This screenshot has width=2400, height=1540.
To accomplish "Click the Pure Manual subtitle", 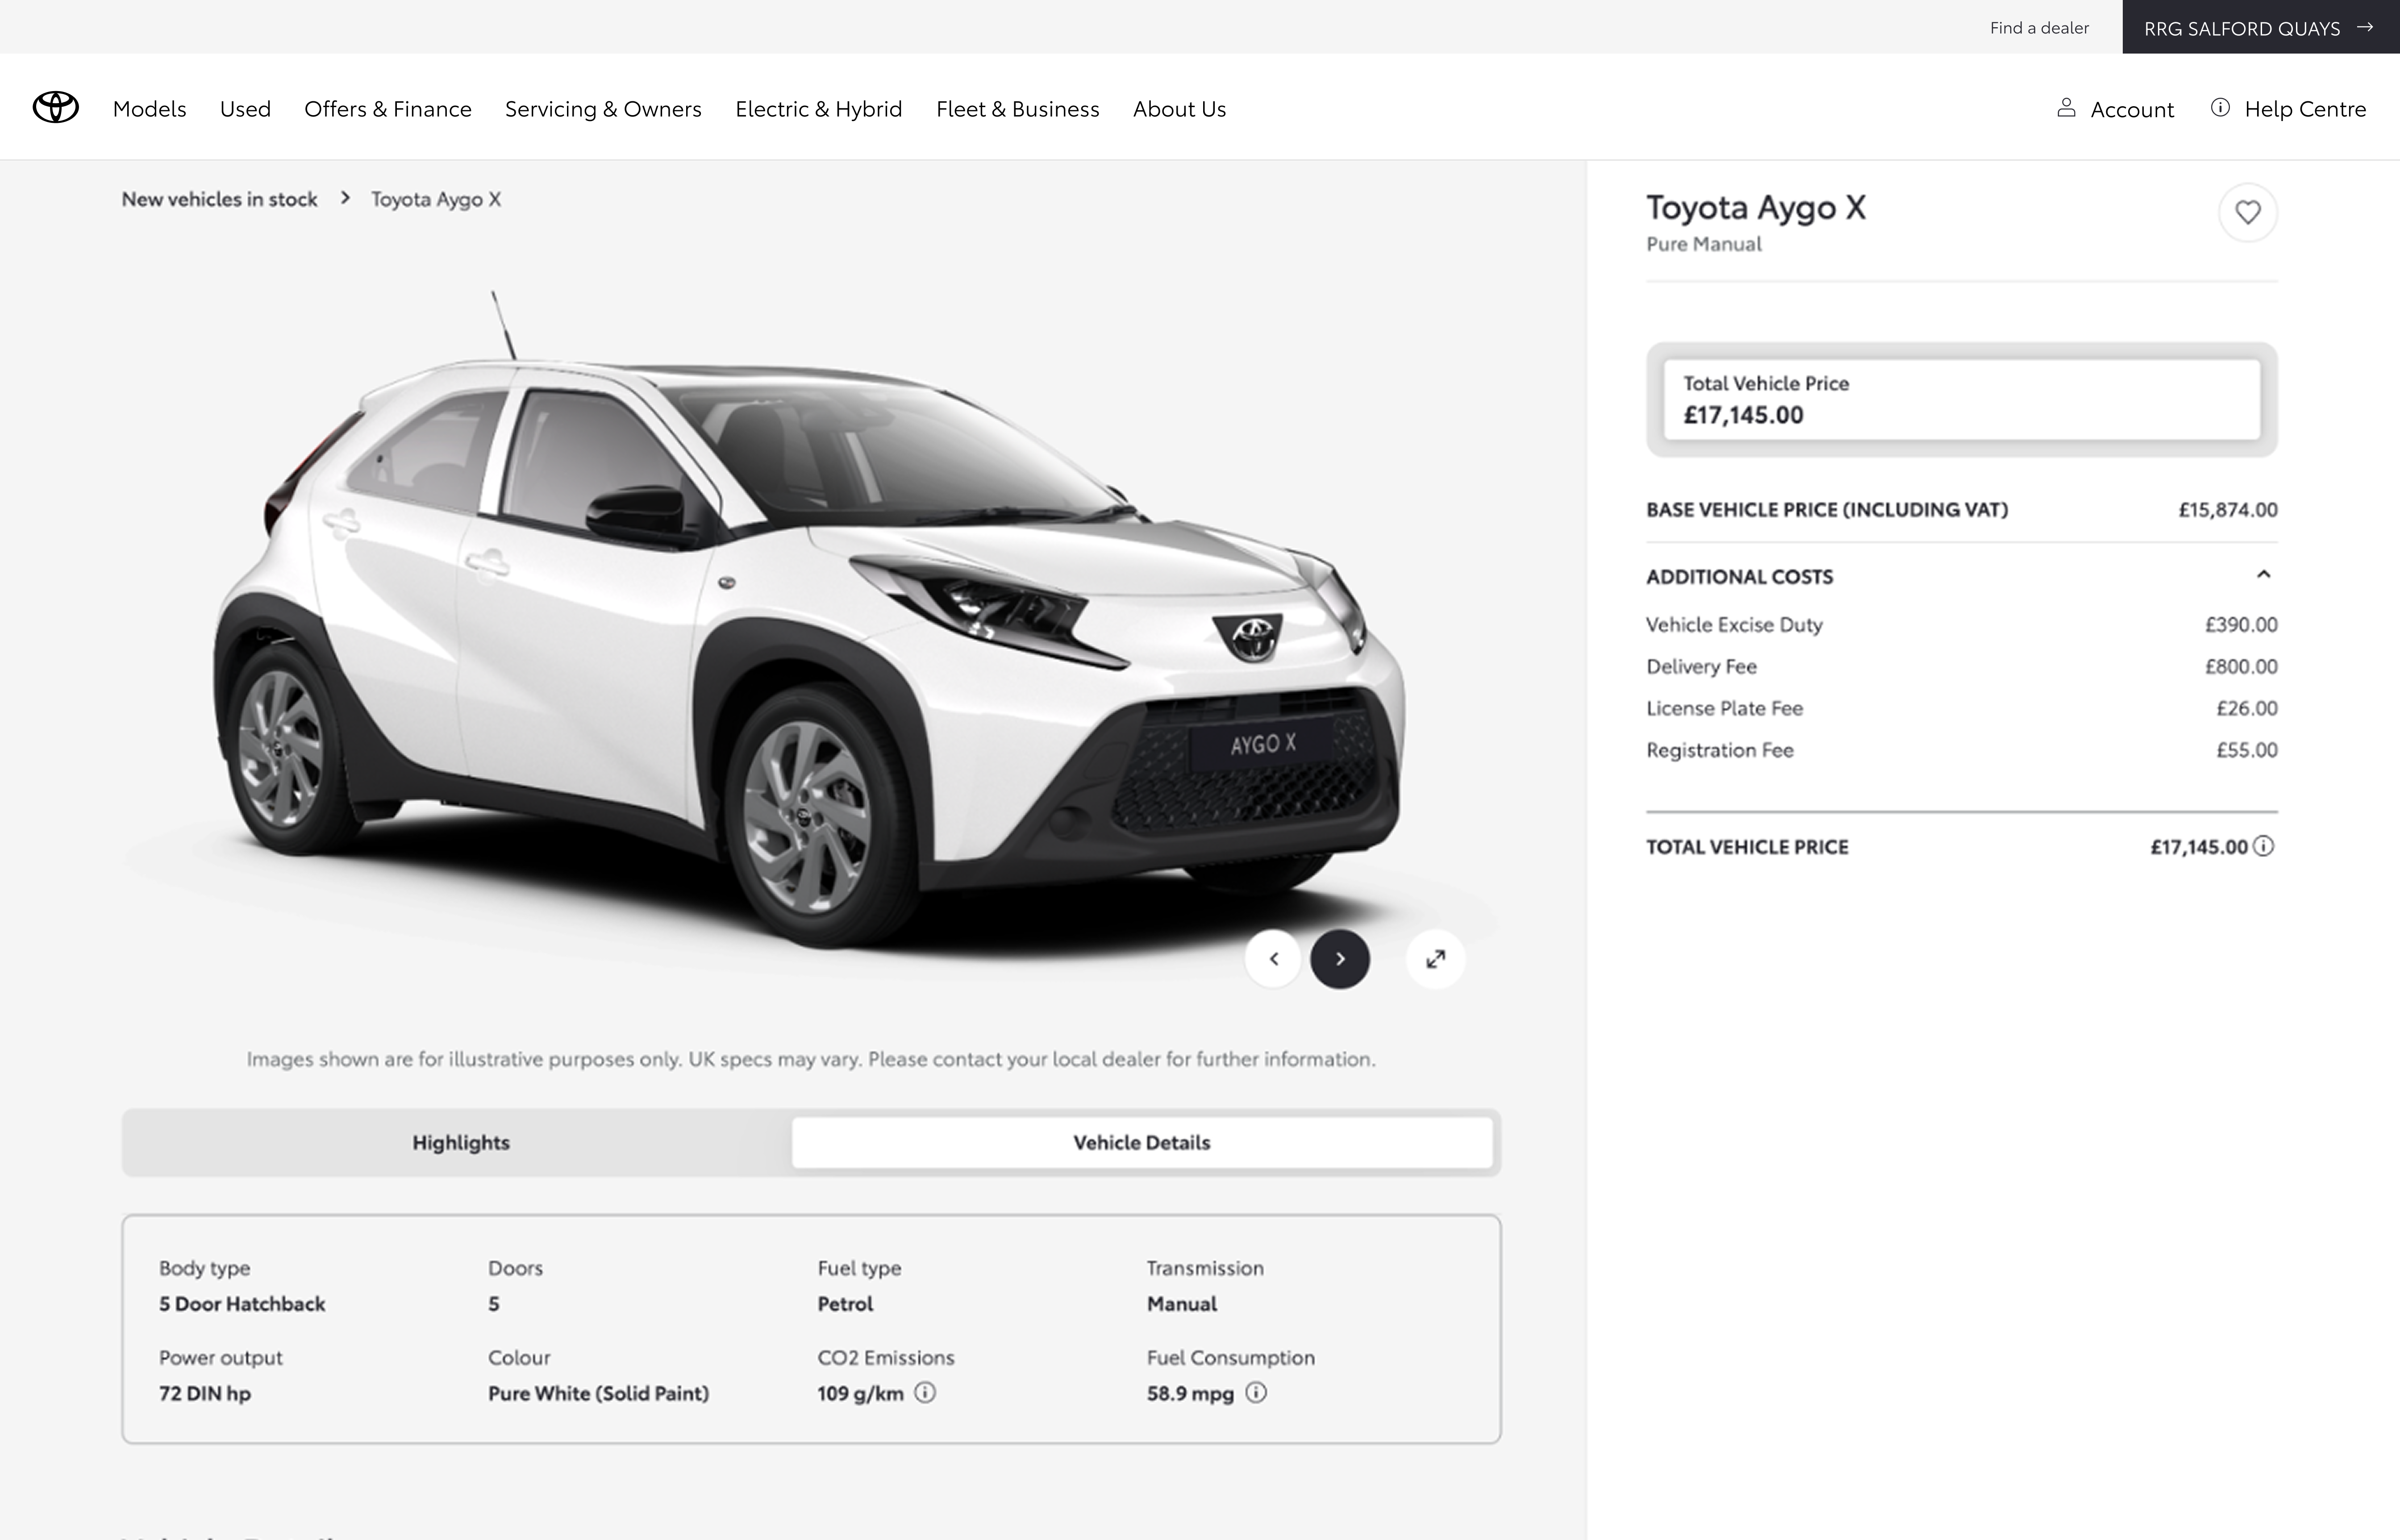I will coord(1704,244).
